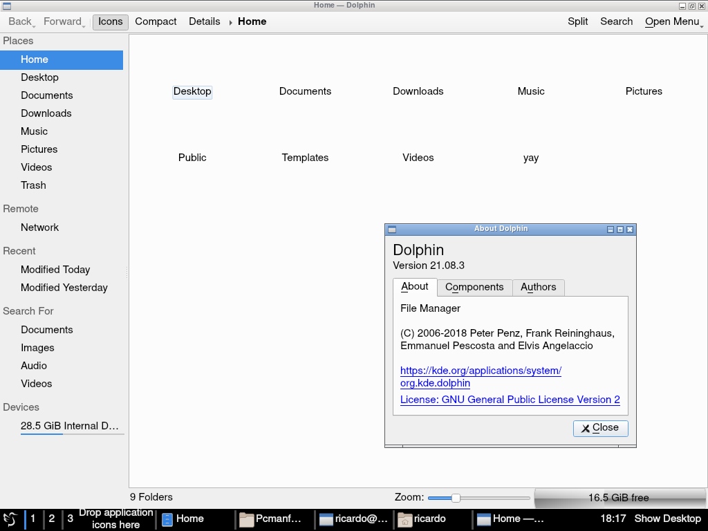The width and height of the screenshot is (708, 531).
Task: Go back with the Back toolbar button
Action: [19, 21]
